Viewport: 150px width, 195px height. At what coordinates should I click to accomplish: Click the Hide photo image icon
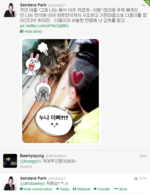pos(22,31)
